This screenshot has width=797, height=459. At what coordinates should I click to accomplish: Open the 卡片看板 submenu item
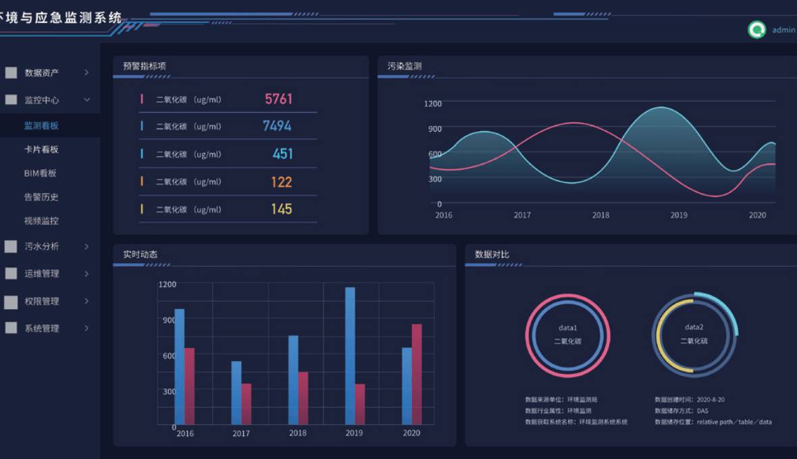pos(41,149)
